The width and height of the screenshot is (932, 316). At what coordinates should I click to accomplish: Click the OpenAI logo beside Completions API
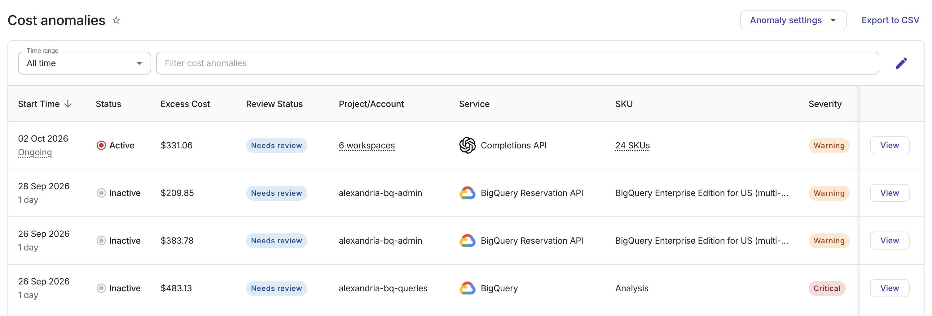[467, 145]
